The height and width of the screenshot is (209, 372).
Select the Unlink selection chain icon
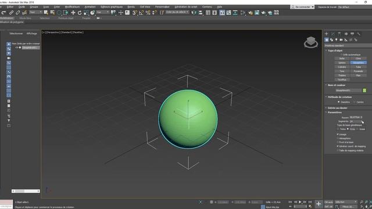(17, 13)
